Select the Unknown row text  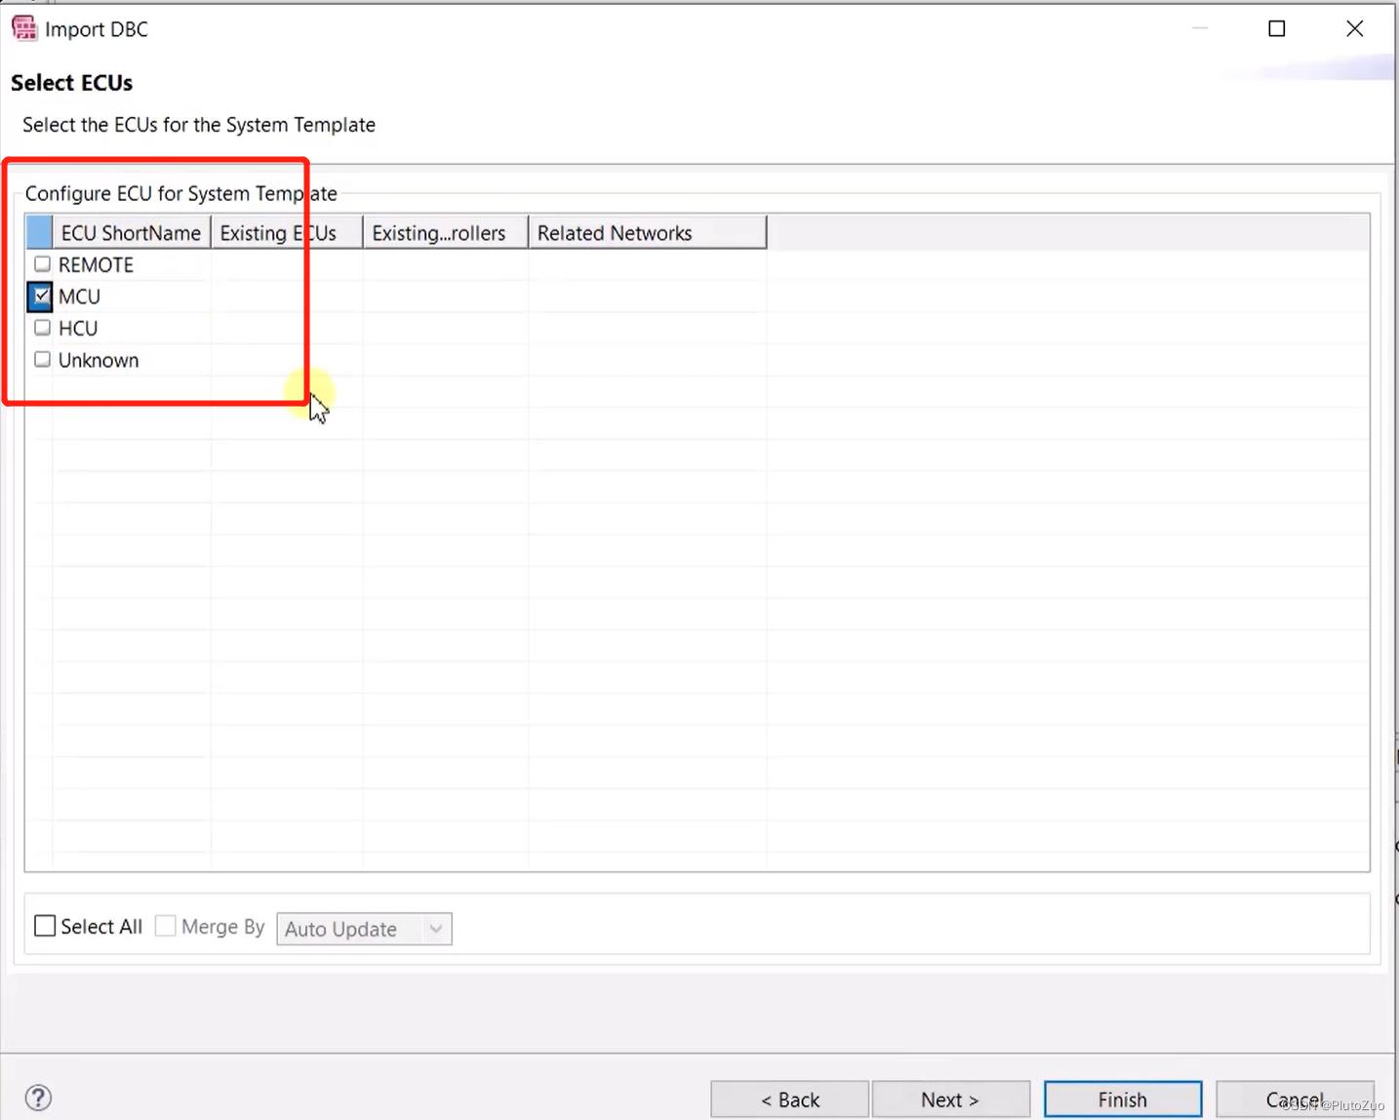[99, 360]
